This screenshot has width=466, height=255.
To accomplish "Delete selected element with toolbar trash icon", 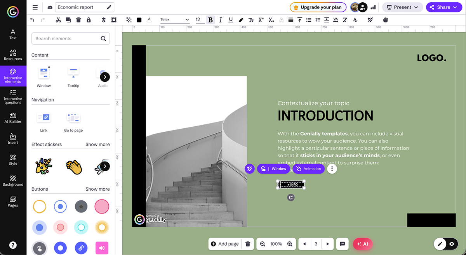I will (x=78, y=20).
